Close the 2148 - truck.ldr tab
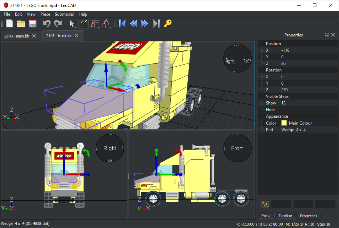Image resolution: width=339 pixels, height=228 pixels. tap(77, 35)
